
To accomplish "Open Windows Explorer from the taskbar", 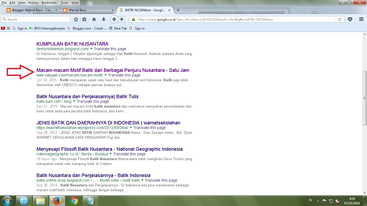I will click(x=41, y=201).
